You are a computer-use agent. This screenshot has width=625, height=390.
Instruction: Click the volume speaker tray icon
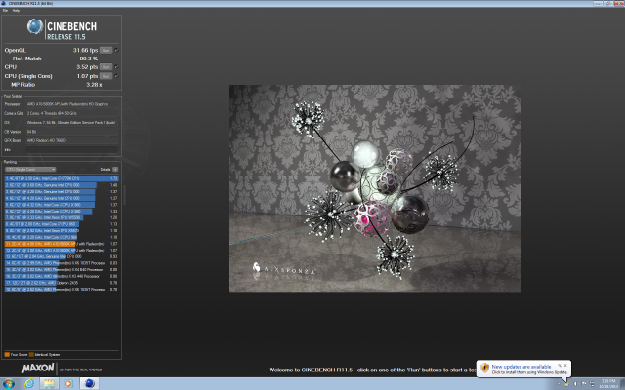[x=575, y=384]
